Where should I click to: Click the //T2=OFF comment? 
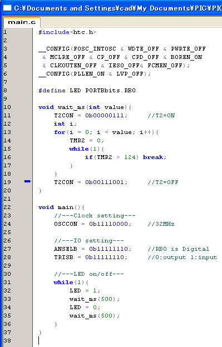(163, 182)
